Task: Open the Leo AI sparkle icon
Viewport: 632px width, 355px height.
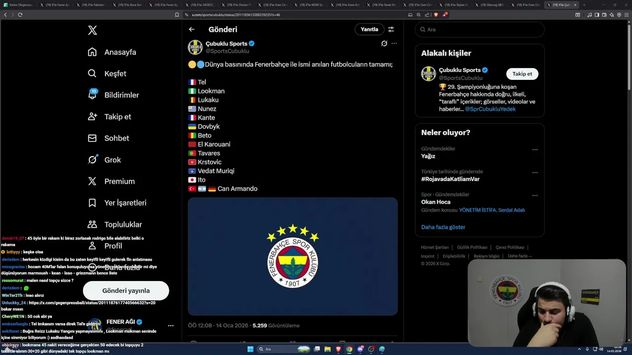Action: point(612,15)
